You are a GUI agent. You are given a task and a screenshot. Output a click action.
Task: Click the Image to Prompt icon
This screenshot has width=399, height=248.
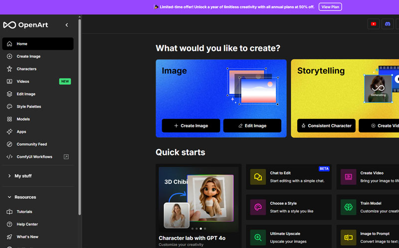coord(348,238)
